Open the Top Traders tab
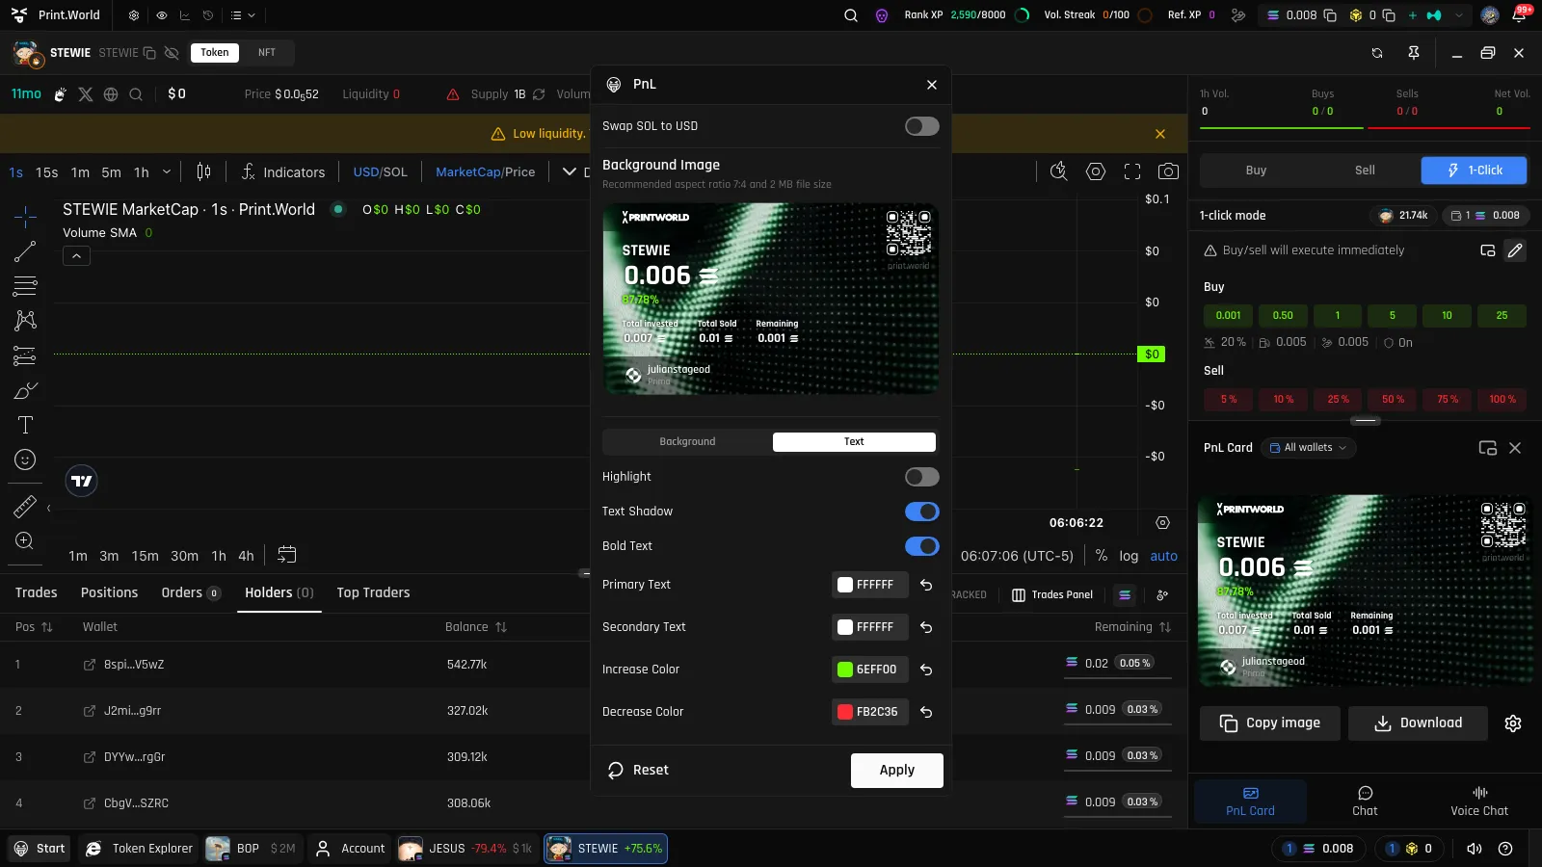This screenshot has width=1542, height=867. click(373, 593)
